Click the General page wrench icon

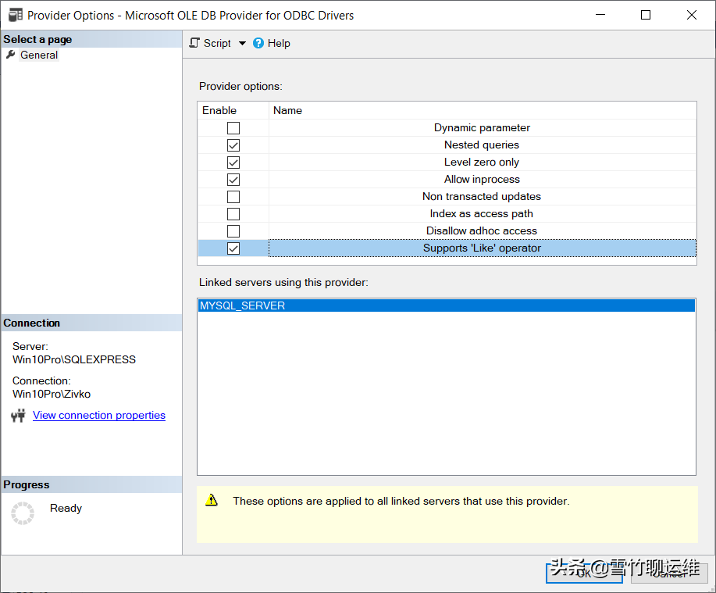[x=11, y=55]
